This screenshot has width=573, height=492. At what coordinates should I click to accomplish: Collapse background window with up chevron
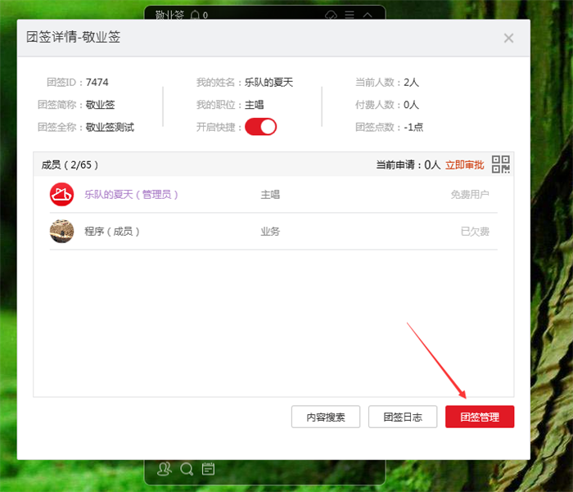(x=368, y=15)
